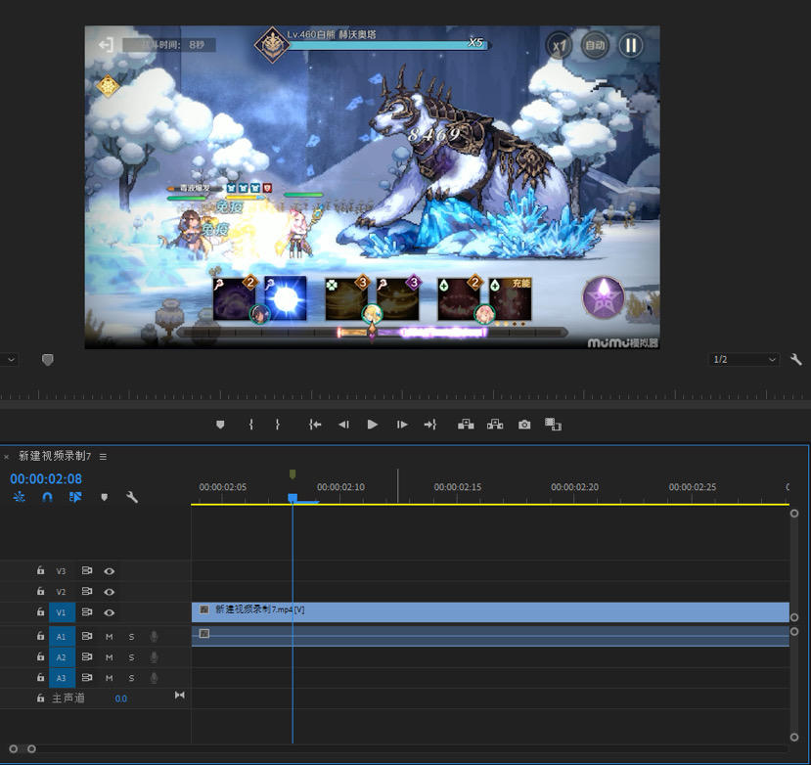811x765 pixels.
Task: Step forward one frame
Action: (402, 425)
